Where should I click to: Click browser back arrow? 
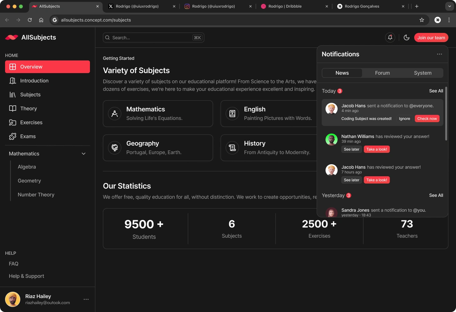click(x=7, y=20)
